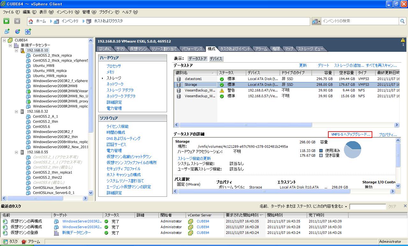Show the デバイス view button
Image resolution: width=408 pixels, height=246 pixels.
[216, 59]
